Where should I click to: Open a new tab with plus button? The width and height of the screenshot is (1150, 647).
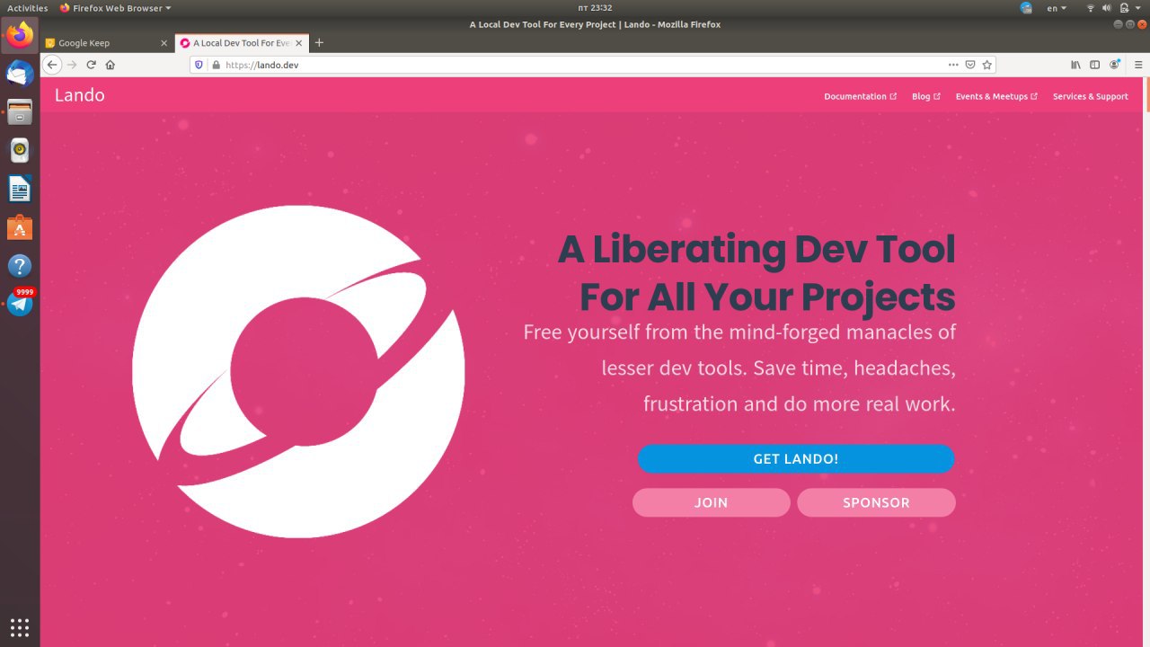319,42
